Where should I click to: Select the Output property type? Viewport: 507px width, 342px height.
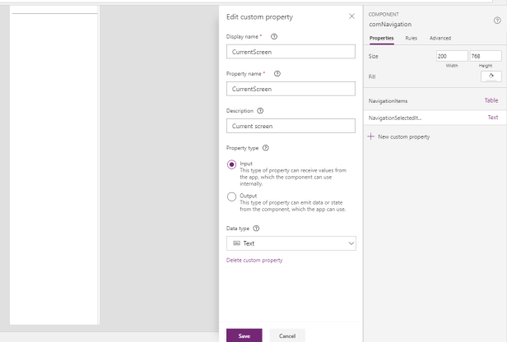click(232, 197)
